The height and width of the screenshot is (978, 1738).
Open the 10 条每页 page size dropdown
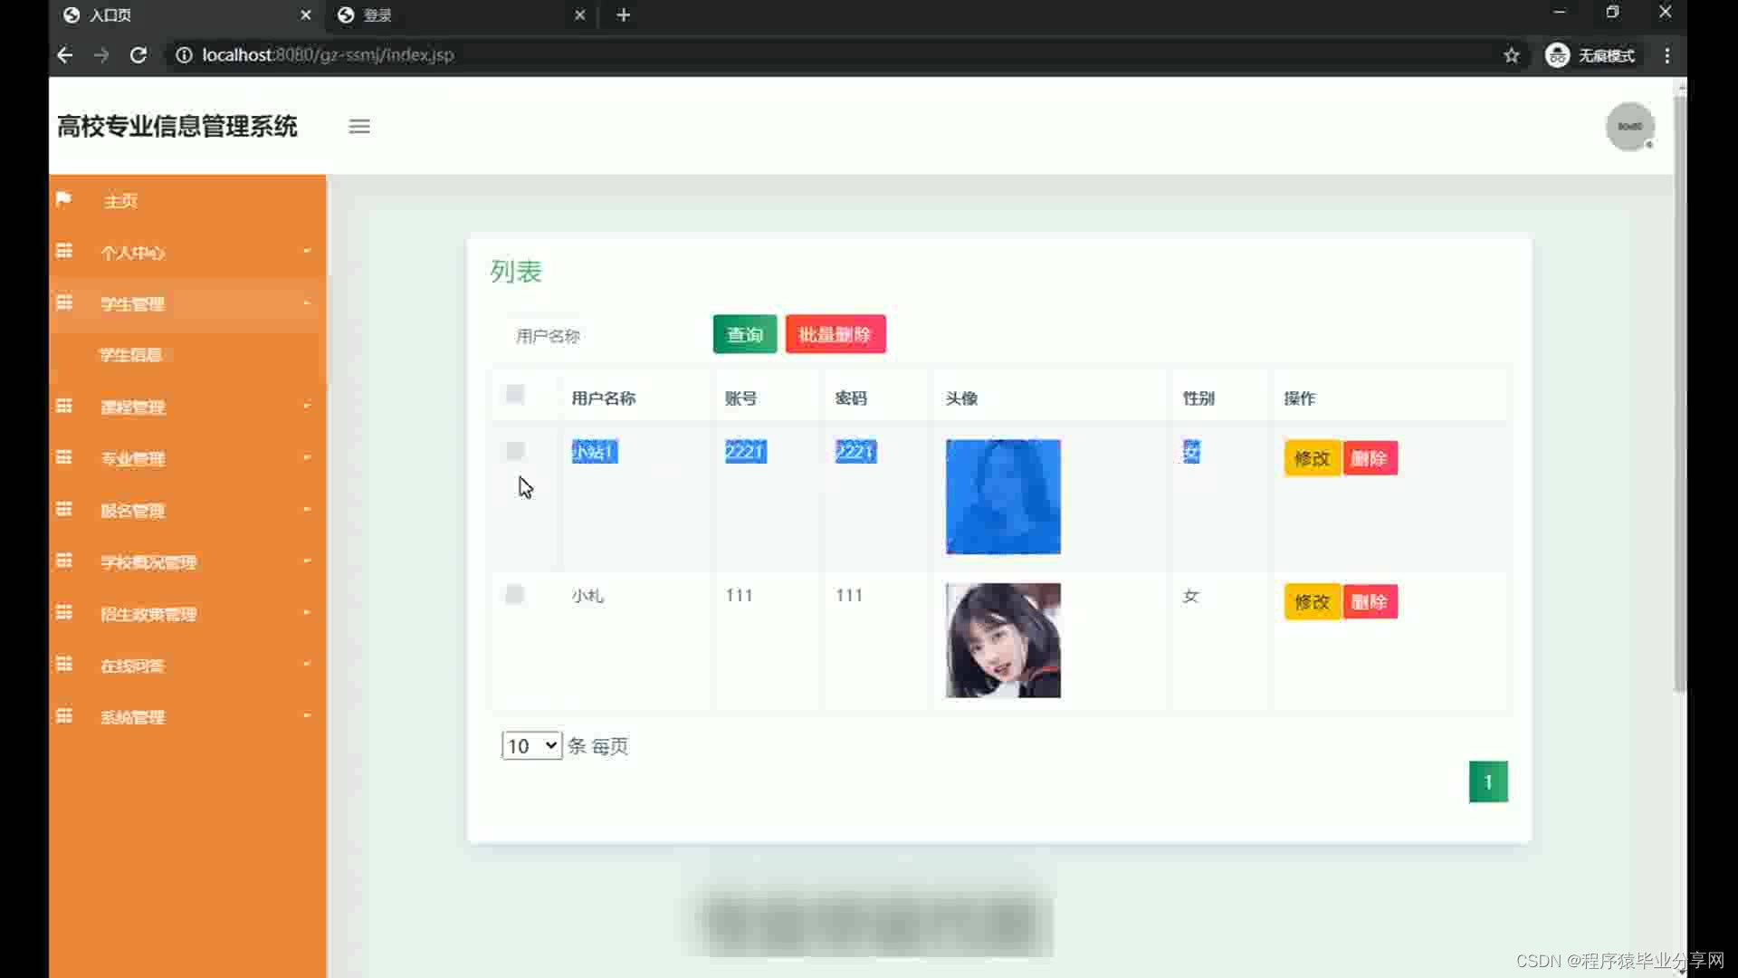[x=531, y=745]
